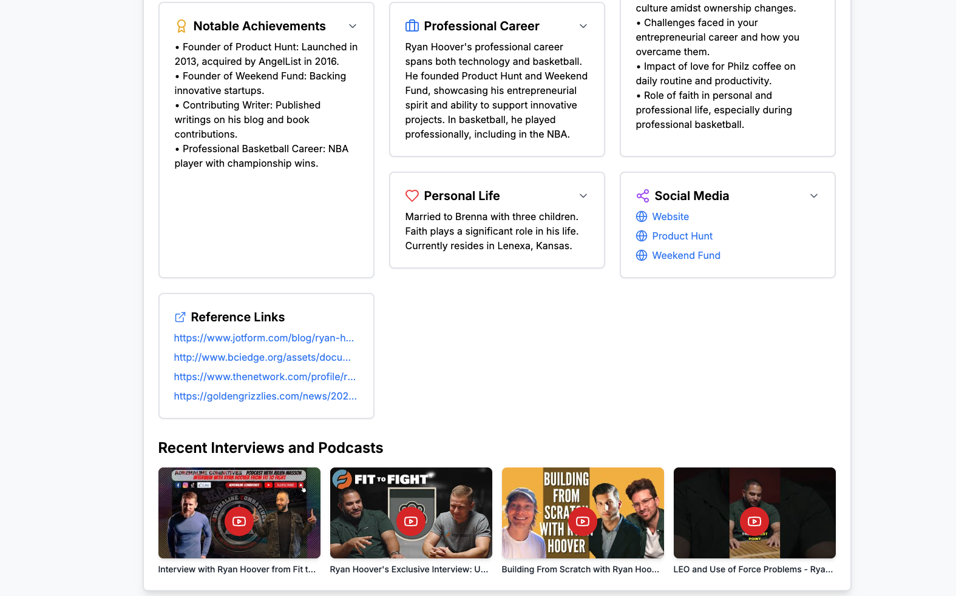This screenshot has height=596, width=956.
Task: Click the Recent Interviews and Podcasts heading
Action: [271, 448]
